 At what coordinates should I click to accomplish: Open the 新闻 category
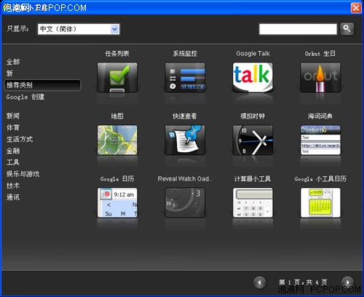[x=13, y=116]
